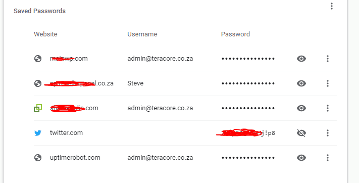Open the twitter.com website link
This screenshot has width=359, height=183.
(66, 133)
